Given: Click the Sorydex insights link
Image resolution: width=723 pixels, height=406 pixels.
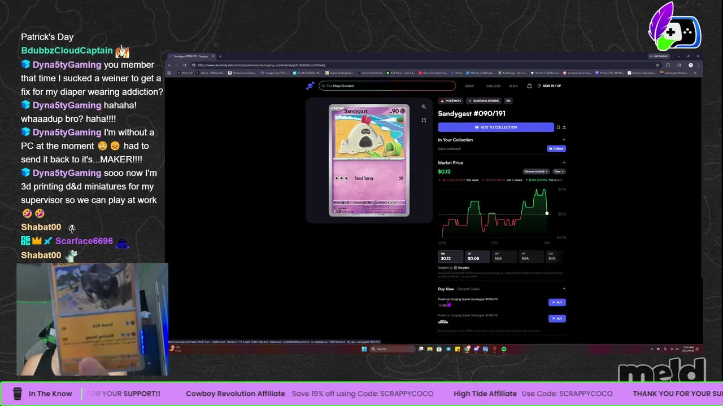Looking at the screenshot, I should coord(463,268).
